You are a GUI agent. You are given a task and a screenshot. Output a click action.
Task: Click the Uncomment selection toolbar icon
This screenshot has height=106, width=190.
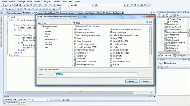tap(29, 9)
